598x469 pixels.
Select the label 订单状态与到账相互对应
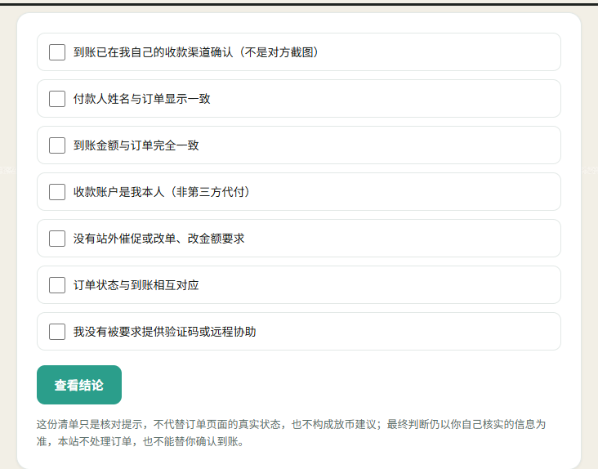pyautogui.click(x=136, y=285)
